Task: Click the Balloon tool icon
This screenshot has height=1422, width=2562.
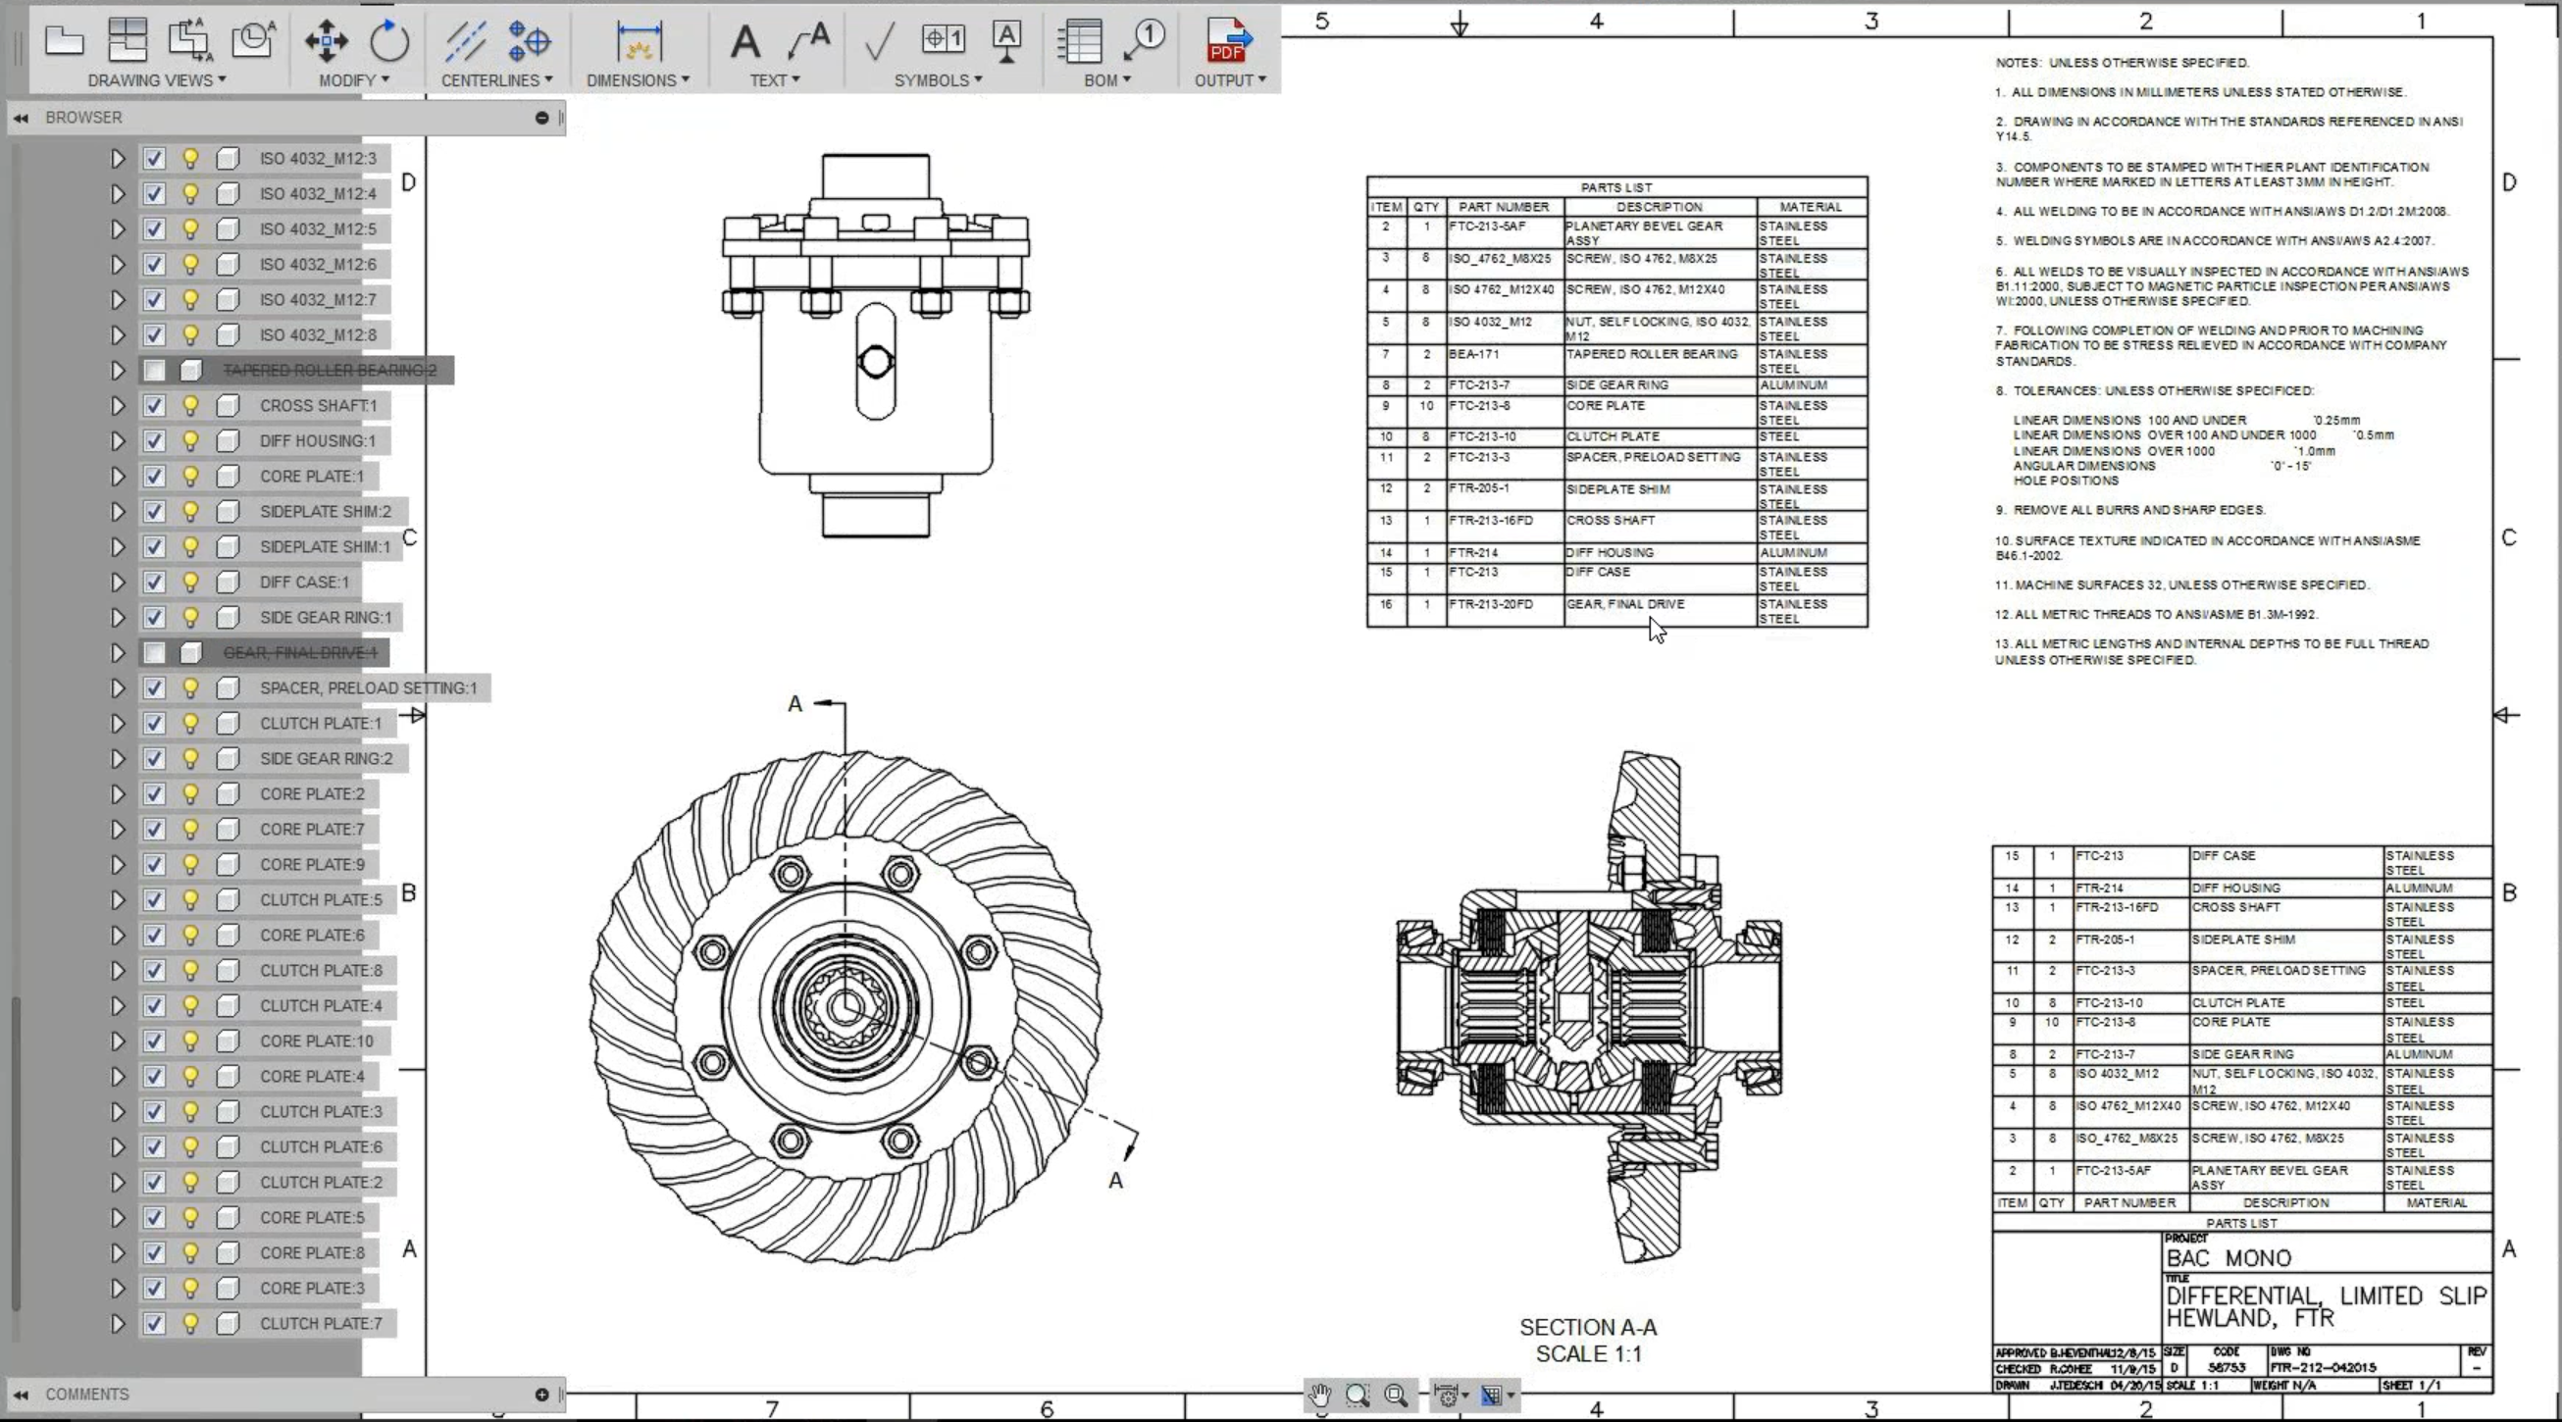Action: click(x=1145, y=41)
